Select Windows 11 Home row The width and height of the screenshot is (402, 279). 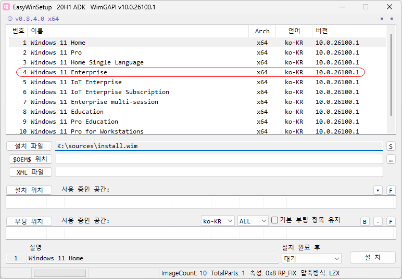(197, 43)
